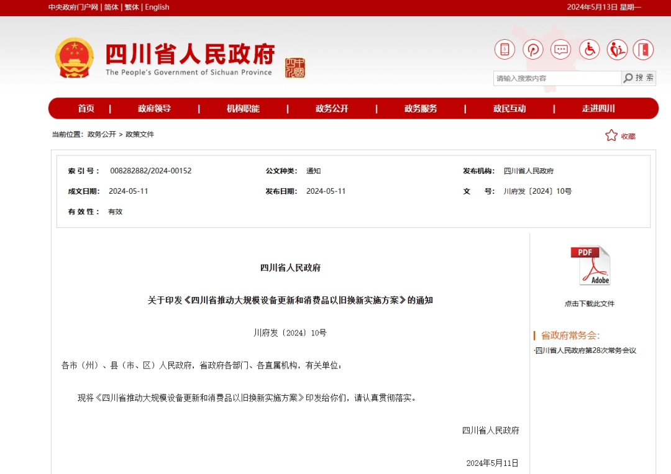The width and height of the screenshot is (671, 474).
Task: Click the wheelchair accessibility icon
Action: (x=588, y=49)
